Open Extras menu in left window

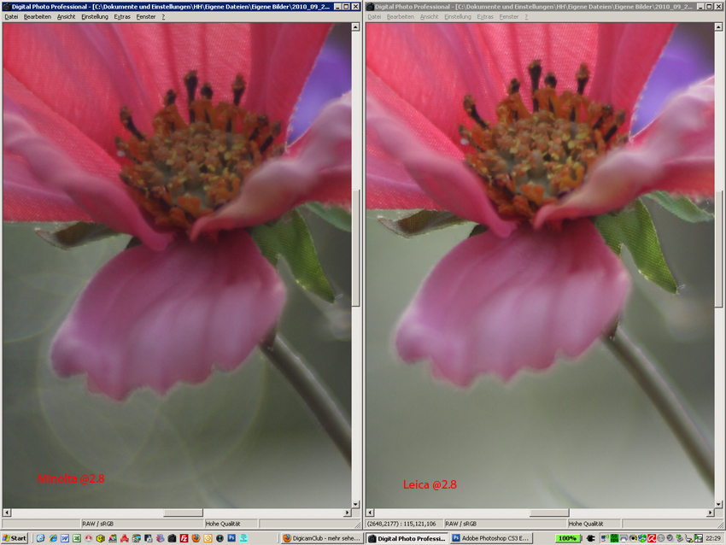[122, 17]
